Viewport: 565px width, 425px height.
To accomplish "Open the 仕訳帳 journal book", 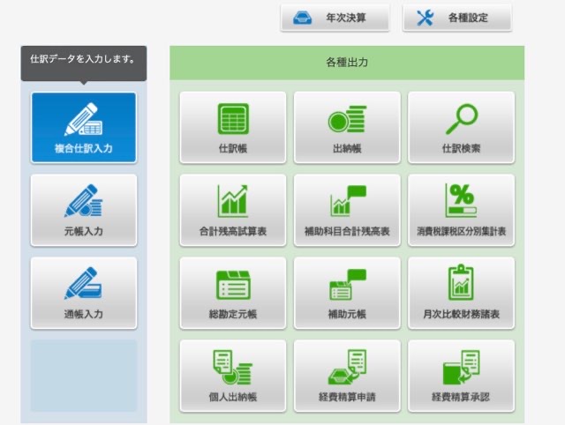I will [233, 127].
